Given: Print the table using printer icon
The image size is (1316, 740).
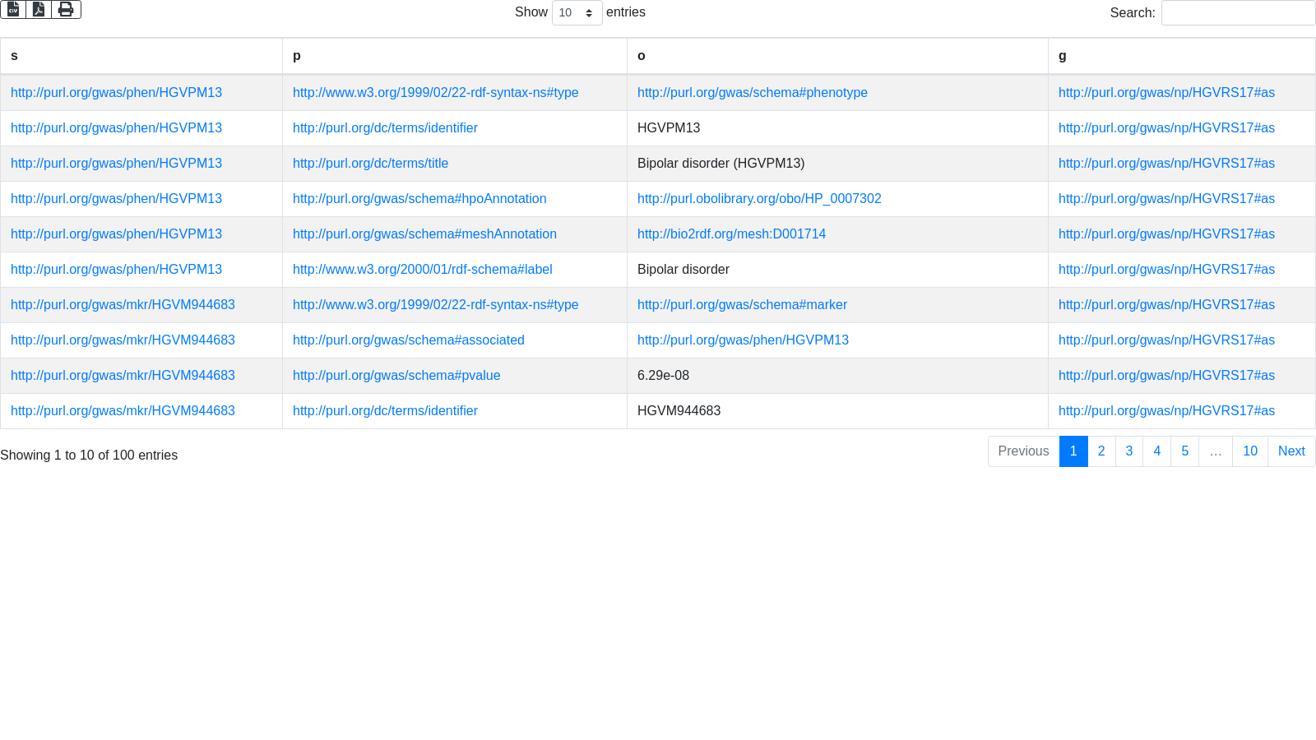Looking at the screenshot, I should [66, 9].
